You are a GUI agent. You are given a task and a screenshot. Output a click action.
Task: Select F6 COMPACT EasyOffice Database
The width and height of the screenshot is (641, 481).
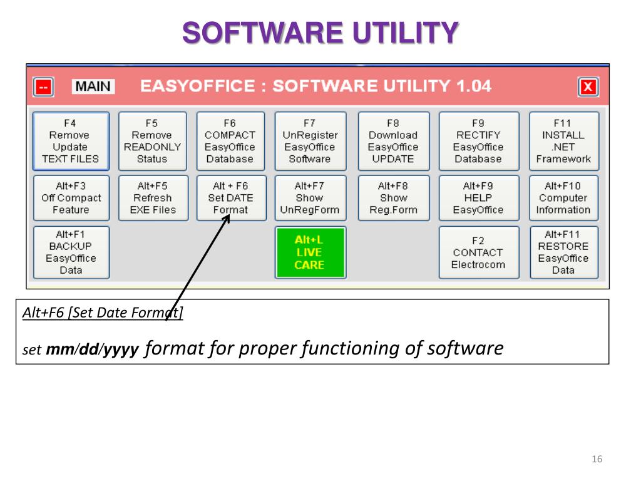point(230,142)
